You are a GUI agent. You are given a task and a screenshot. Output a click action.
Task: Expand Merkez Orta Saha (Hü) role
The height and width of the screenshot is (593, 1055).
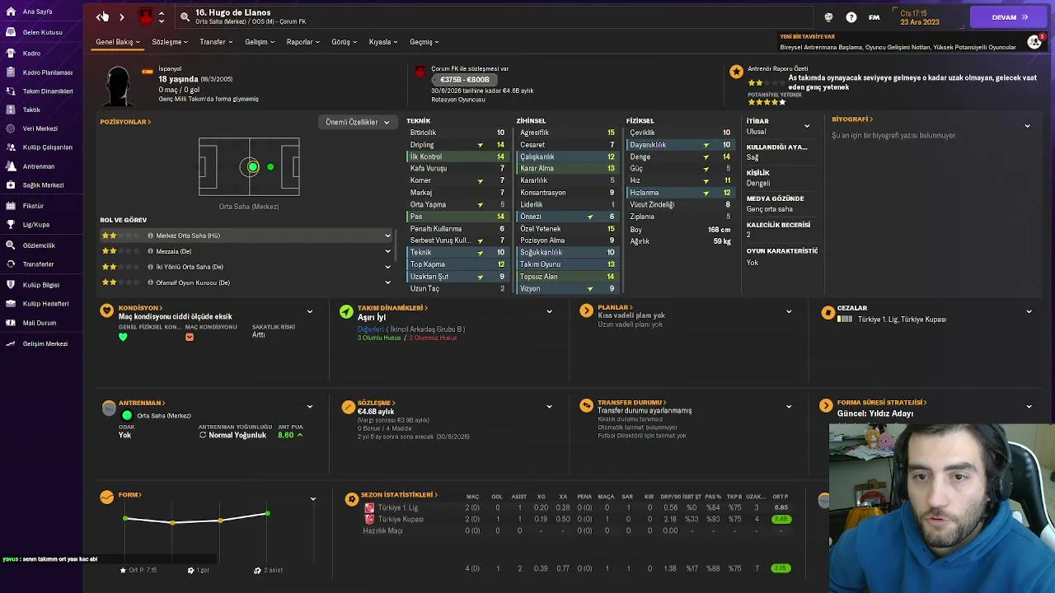tap(387, 236)
